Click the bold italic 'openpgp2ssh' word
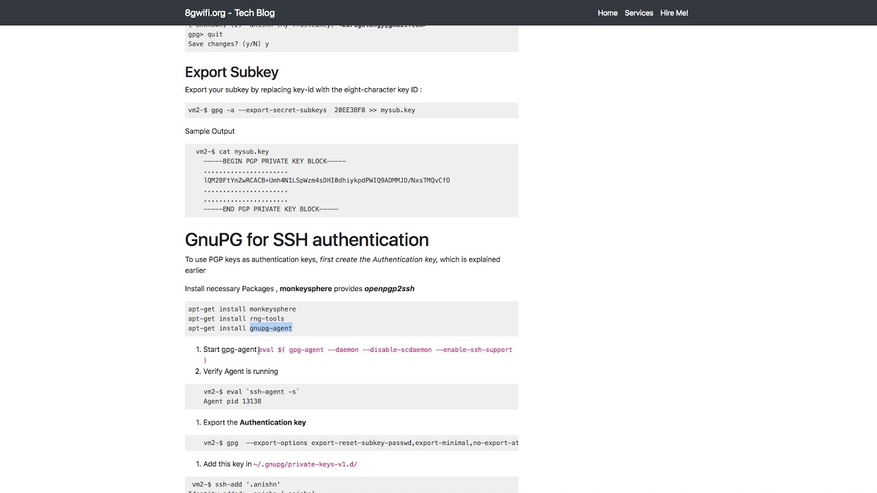 pyautogui.click(x=389, y=288)
